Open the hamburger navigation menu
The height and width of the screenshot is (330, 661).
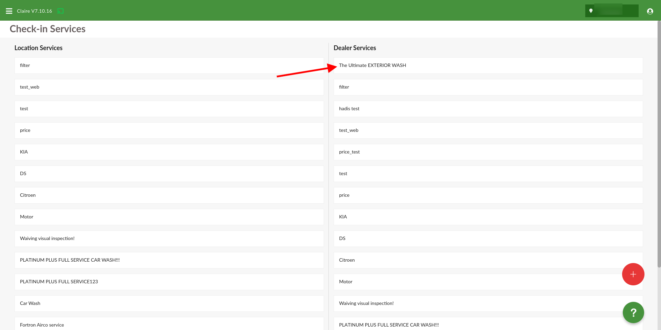tap(9, 11)
